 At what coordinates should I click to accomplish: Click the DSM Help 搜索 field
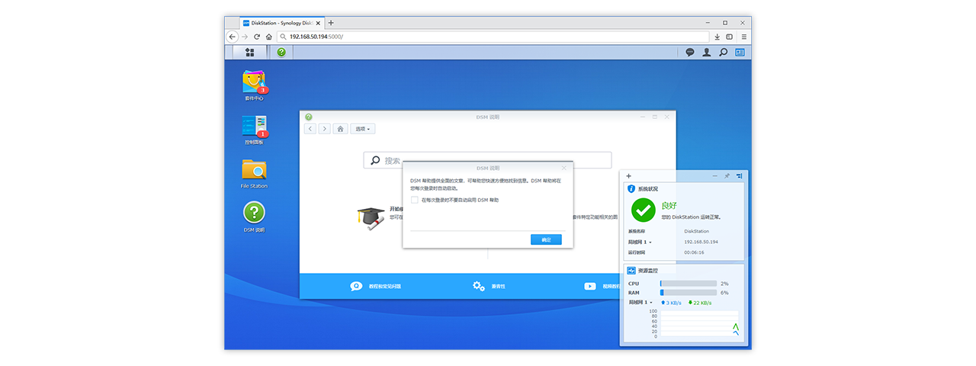coord(487,160)
